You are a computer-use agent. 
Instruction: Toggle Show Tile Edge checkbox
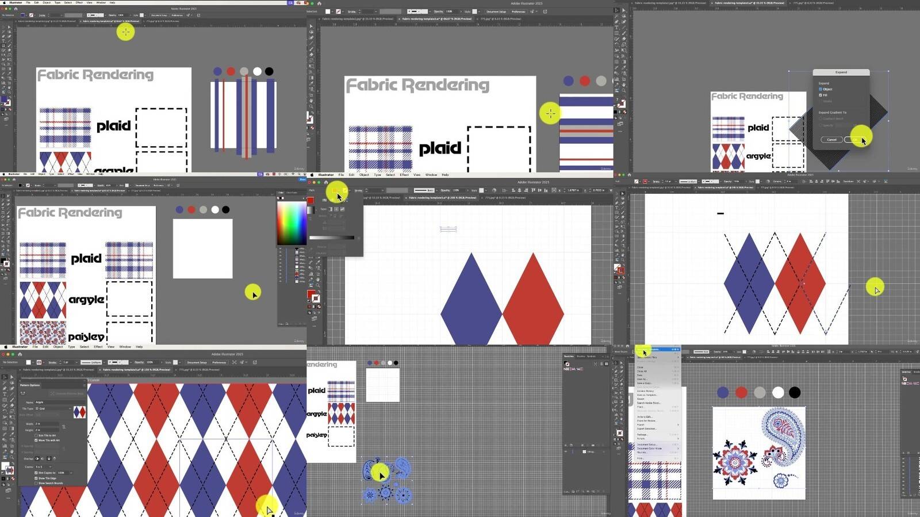pyautogui.click(x=36, y=478)
